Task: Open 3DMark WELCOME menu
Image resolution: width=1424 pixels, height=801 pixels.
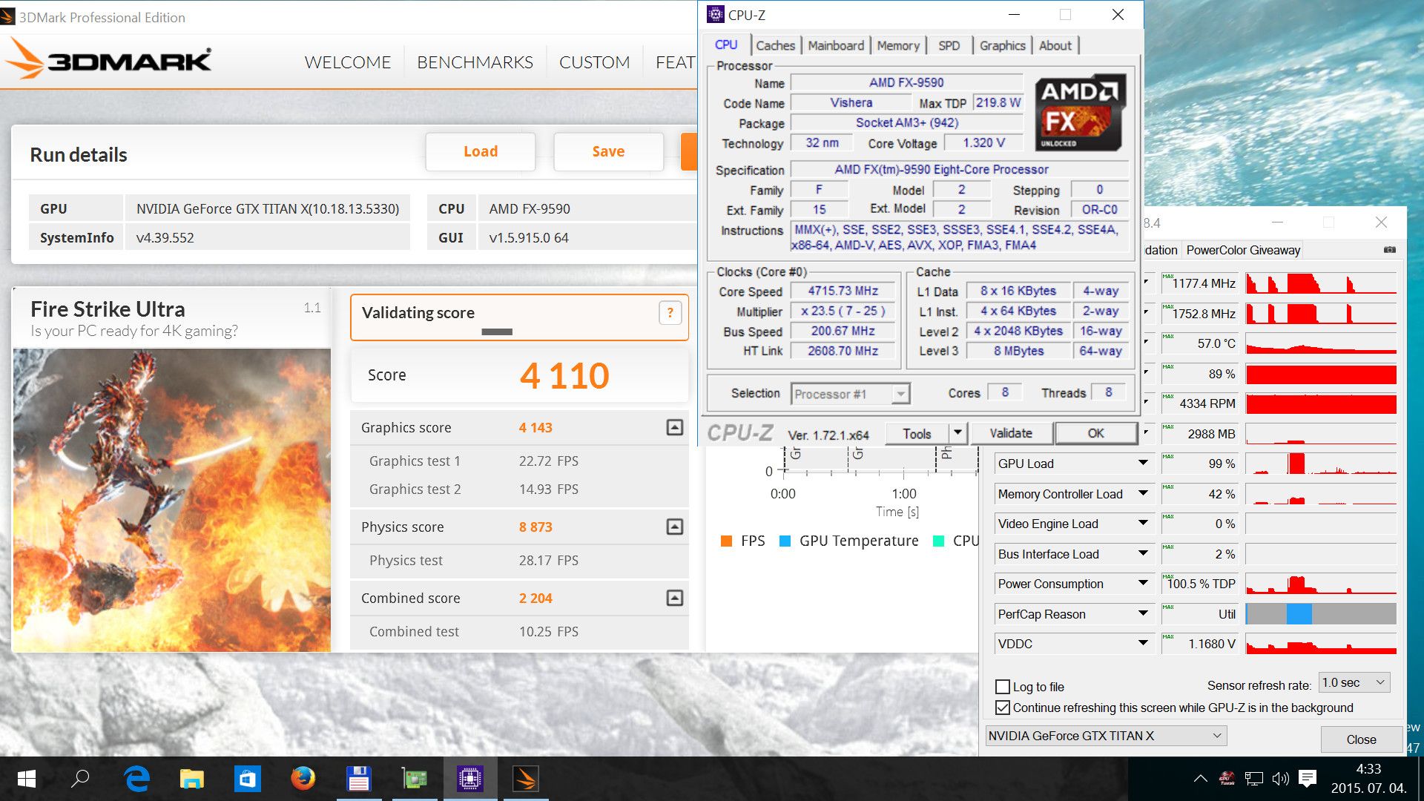Action: [347, 62]
